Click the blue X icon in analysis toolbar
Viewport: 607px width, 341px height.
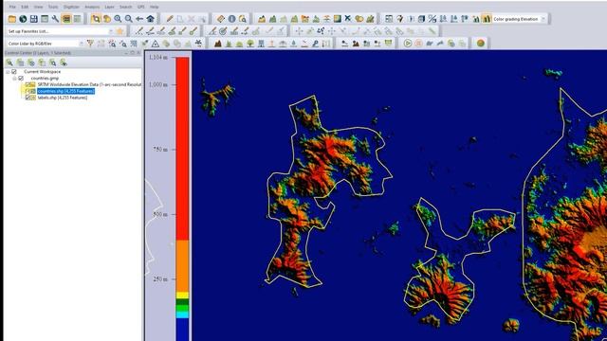click(348, 19)
